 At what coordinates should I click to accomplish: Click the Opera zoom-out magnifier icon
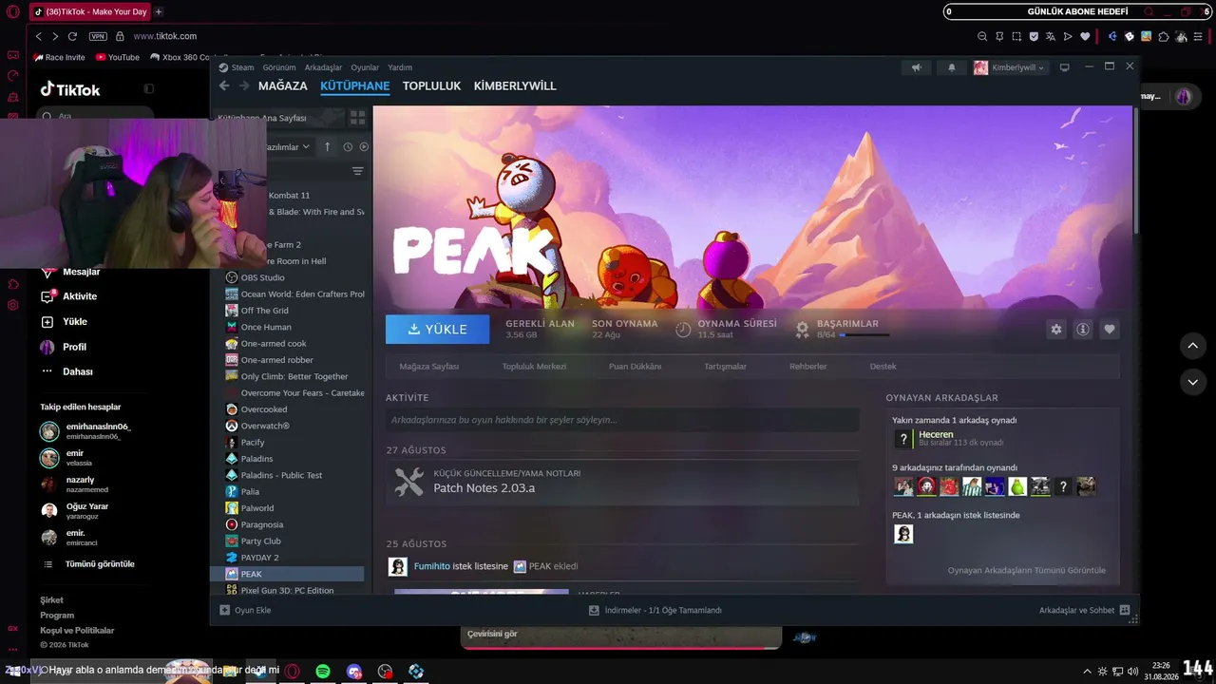point(982,36)
